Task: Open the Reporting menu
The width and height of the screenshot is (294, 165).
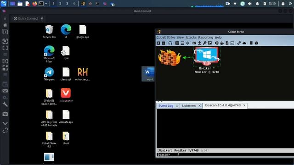Action: (206, 38)
